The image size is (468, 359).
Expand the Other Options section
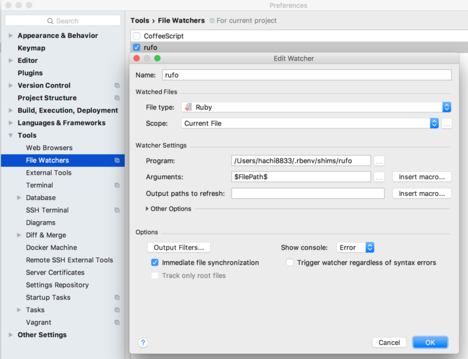147,209
